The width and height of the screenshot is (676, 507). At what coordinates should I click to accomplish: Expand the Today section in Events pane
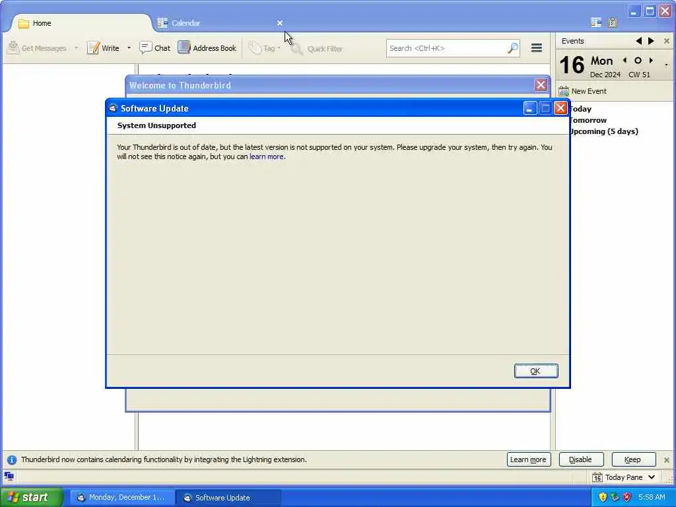pos(580,109)
